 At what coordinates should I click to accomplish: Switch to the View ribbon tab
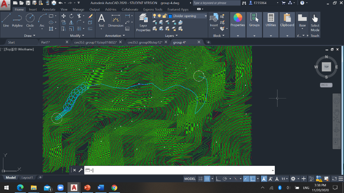pos(64,9)
